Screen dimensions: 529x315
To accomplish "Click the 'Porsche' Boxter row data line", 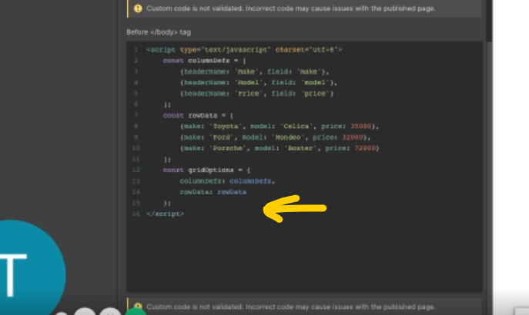I will 280,148.
